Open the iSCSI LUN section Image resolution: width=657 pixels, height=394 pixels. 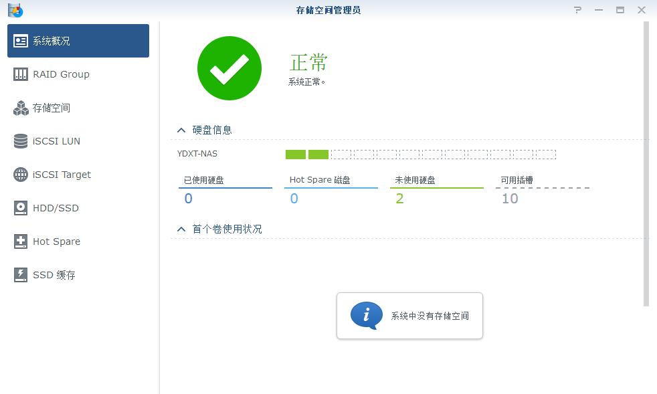57,141
